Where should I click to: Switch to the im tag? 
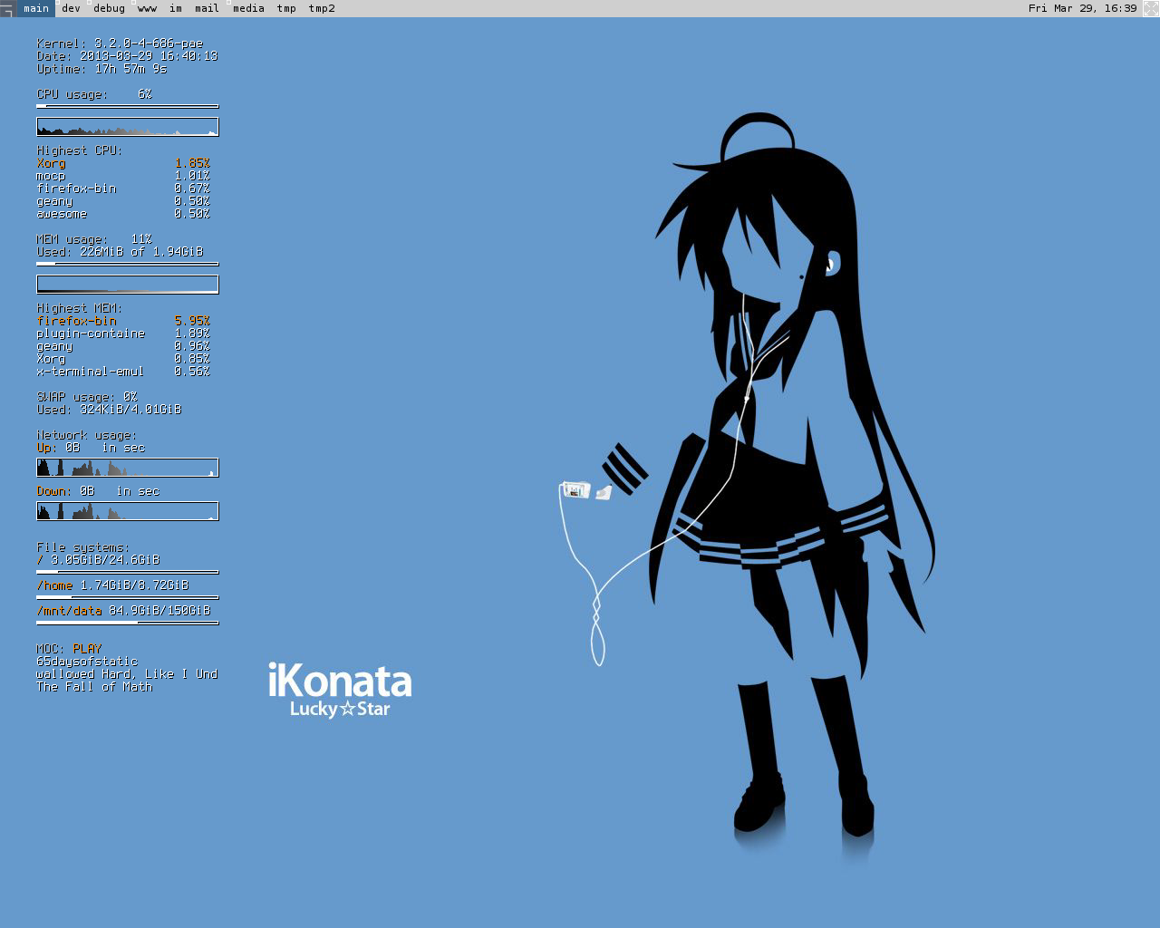click(176, 8)
